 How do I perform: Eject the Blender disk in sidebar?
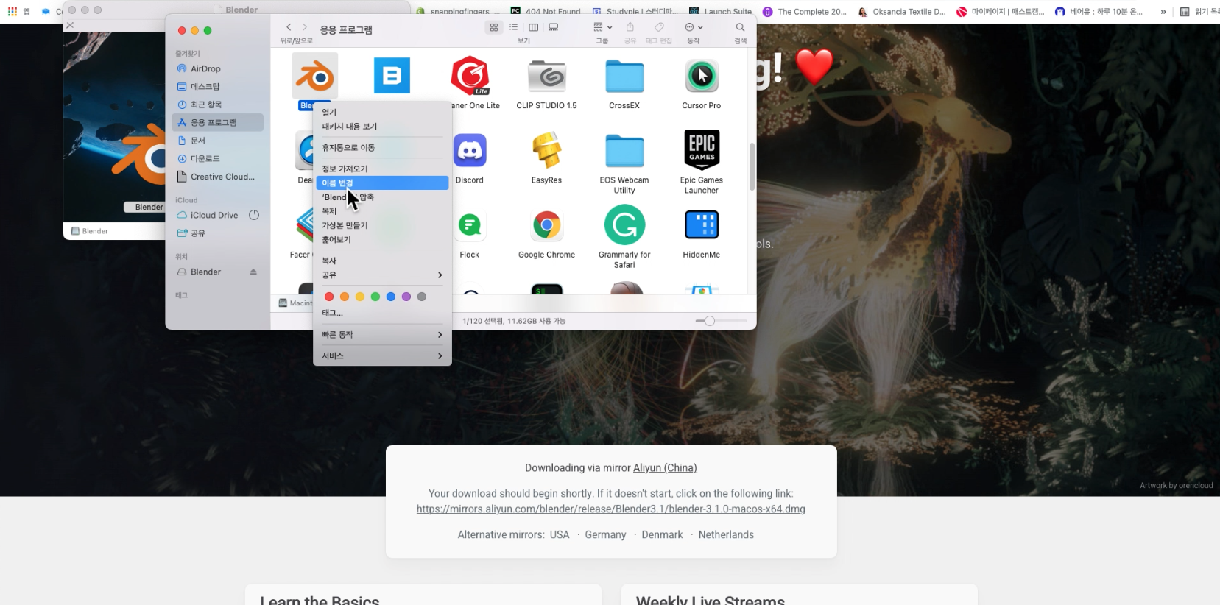coord(253,272)
